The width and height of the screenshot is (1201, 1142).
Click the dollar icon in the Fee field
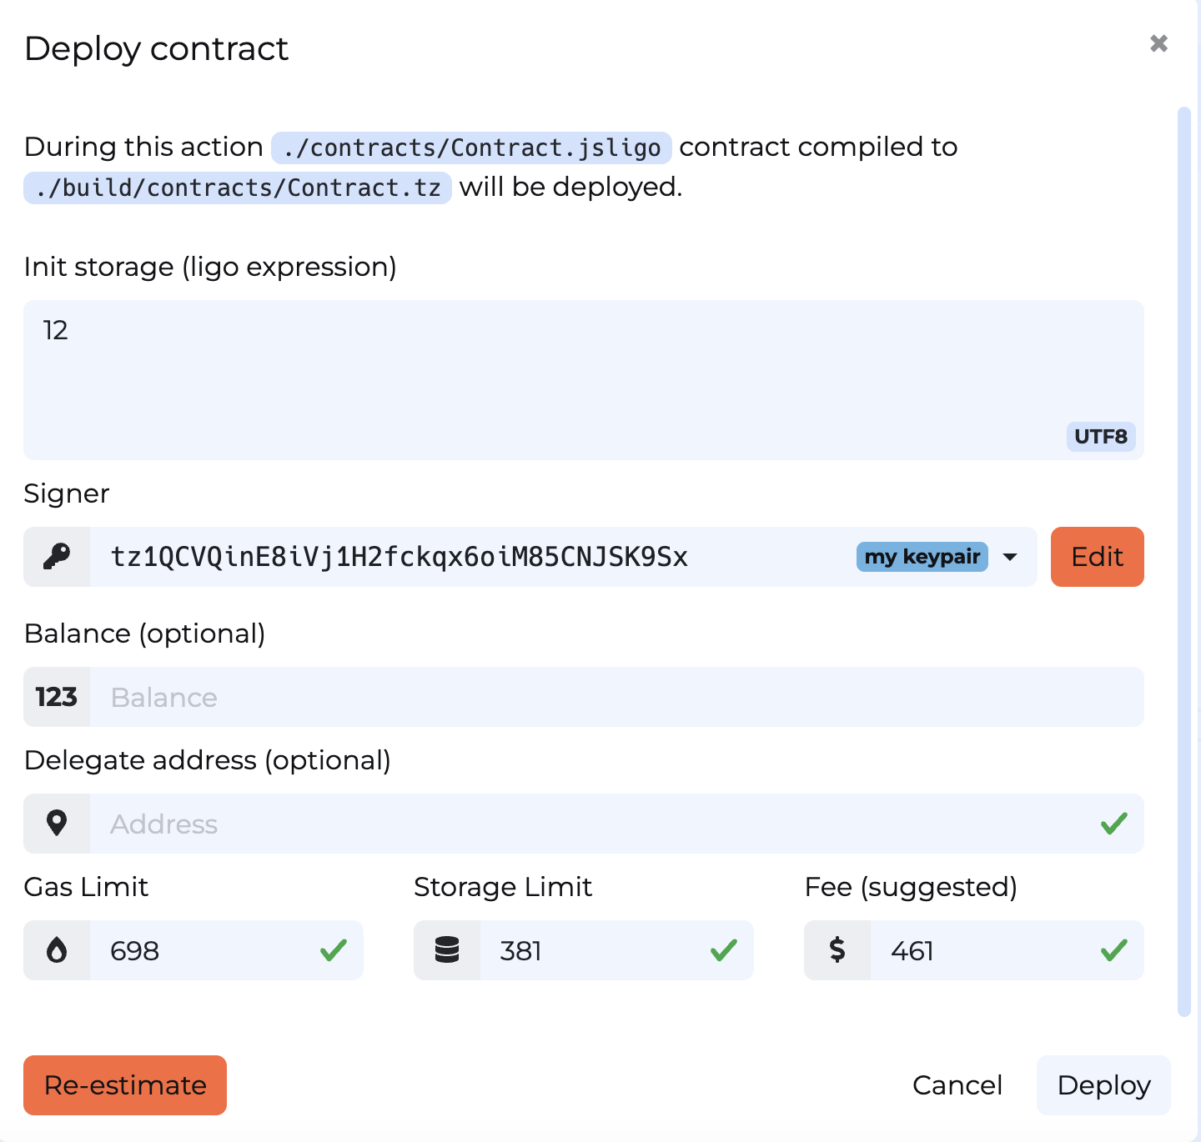pyautogui.click(x=837, y=950)
